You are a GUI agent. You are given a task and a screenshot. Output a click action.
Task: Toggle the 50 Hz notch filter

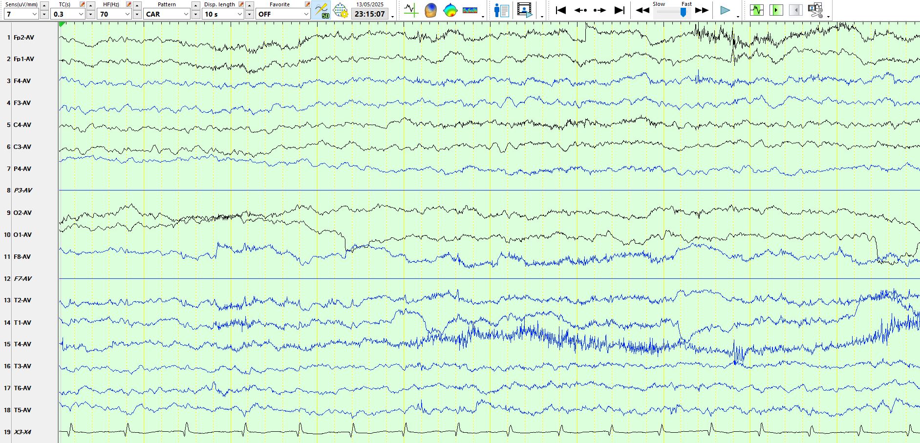point(321,10)
